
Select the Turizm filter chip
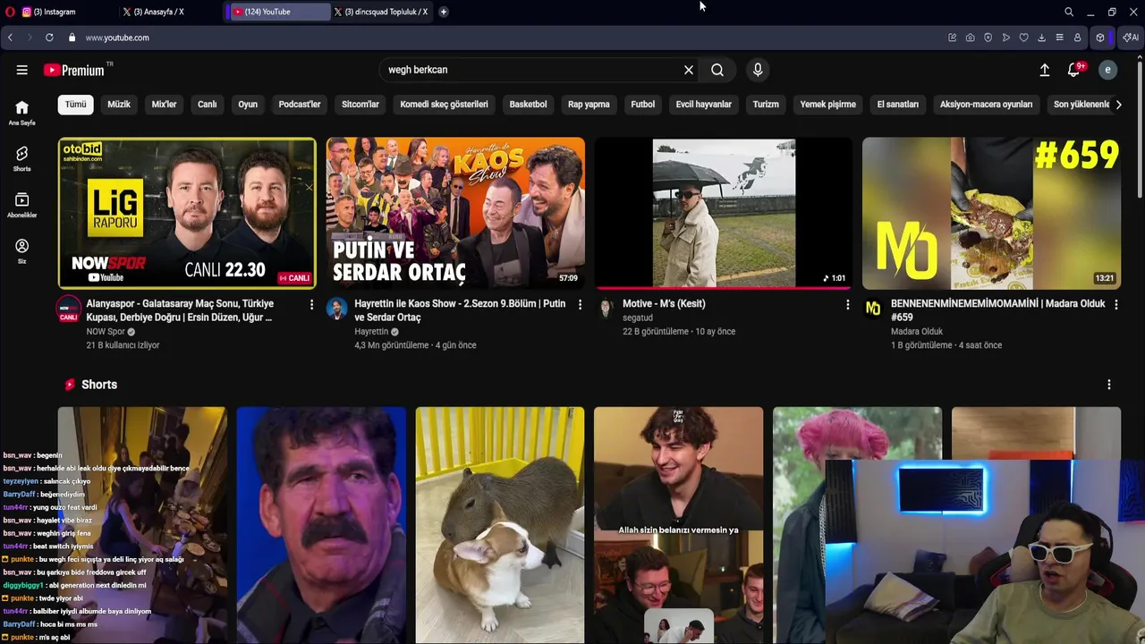[x=766, y=105]
